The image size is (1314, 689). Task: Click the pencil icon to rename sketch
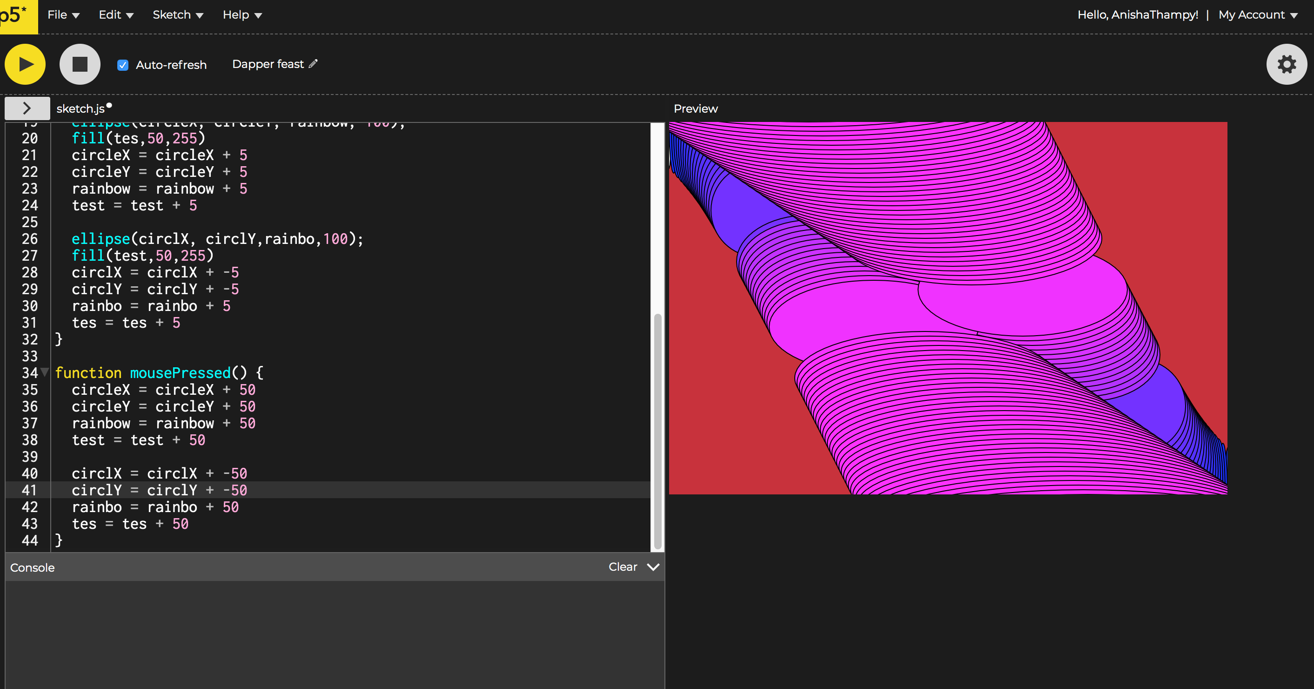(x=313, y=64)
